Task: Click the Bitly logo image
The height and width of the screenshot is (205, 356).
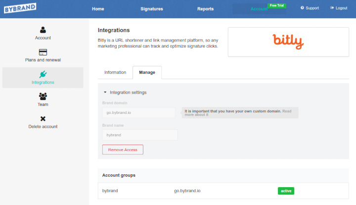Action: 288,42
